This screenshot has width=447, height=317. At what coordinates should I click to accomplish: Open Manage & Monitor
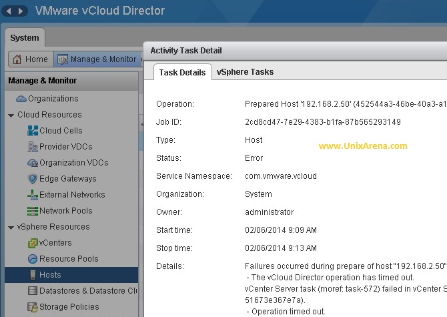97,59
